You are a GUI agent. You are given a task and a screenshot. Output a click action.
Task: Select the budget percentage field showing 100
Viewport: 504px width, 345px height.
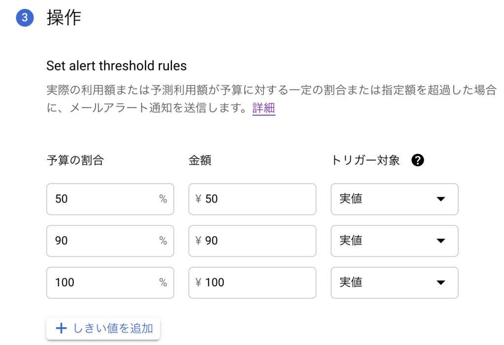[x=103, y=282]
